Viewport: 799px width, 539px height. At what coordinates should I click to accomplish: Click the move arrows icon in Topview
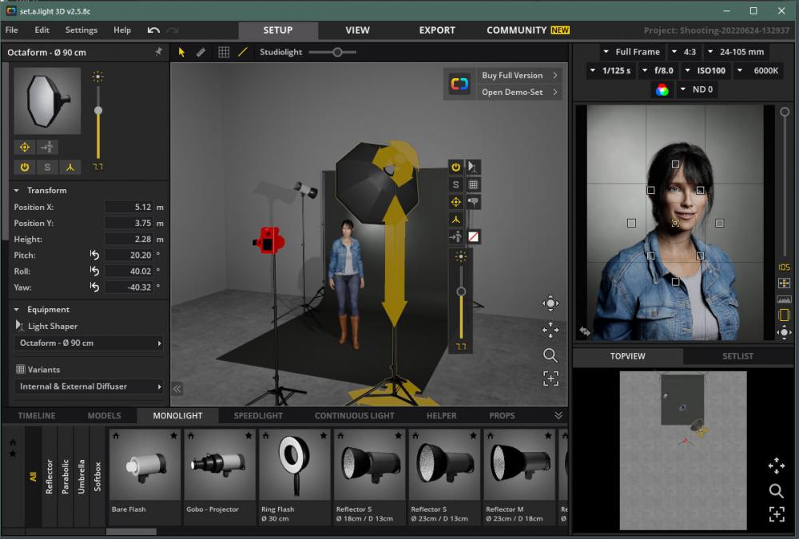coord(776,466)
